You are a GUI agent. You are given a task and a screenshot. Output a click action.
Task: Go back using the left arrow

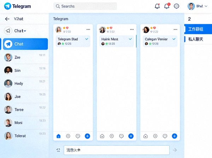click(x=7, y=19)
